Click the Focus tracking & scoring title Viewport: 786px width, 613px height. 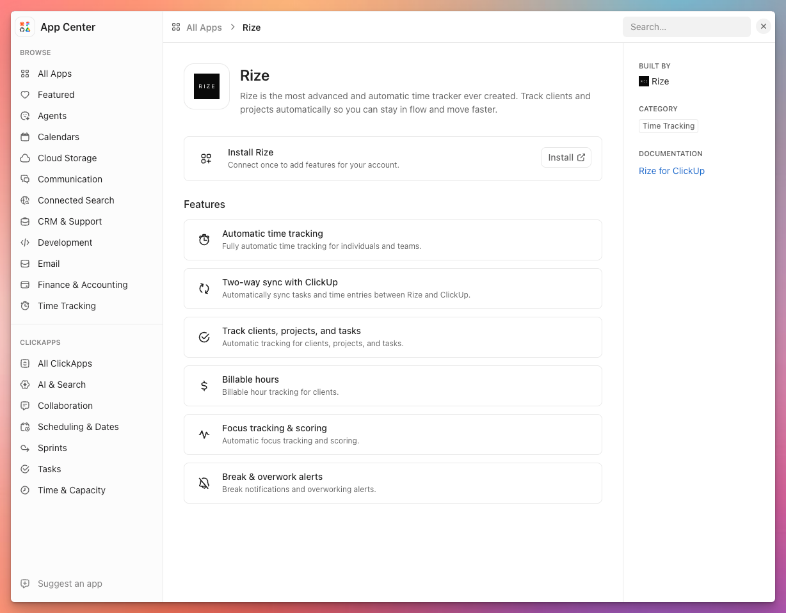(275, 428)
